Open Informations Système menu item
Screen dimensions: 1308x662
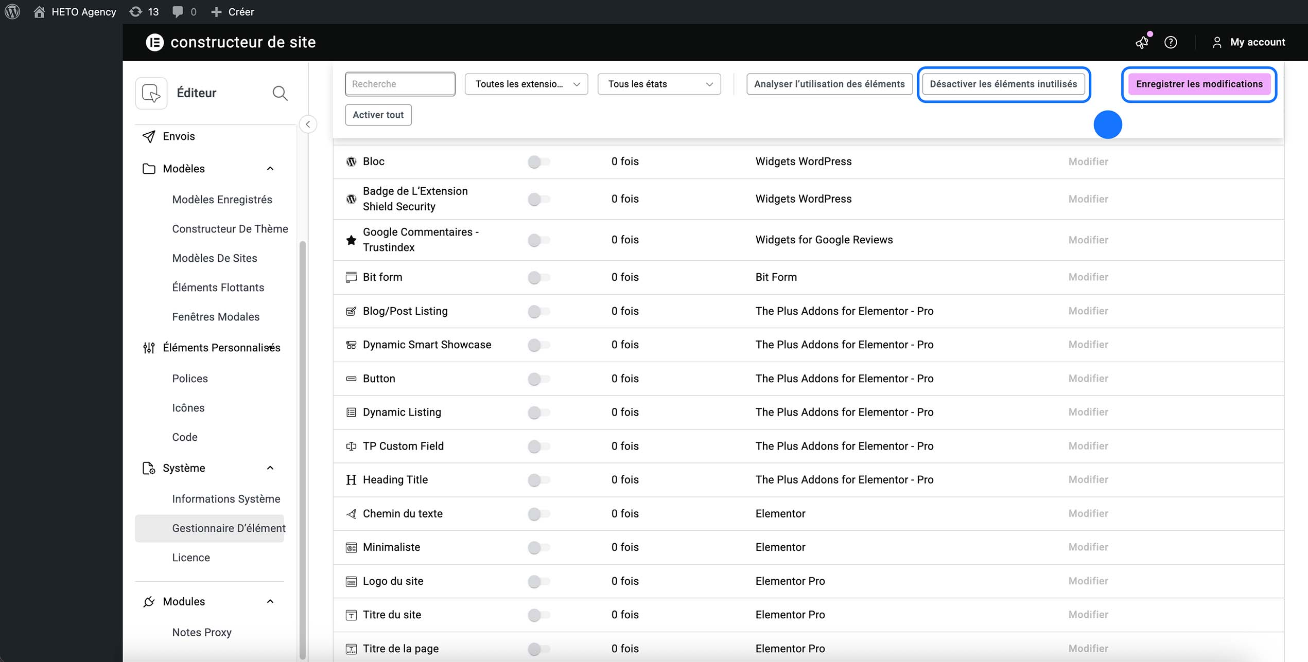click(x=226, y=499)
